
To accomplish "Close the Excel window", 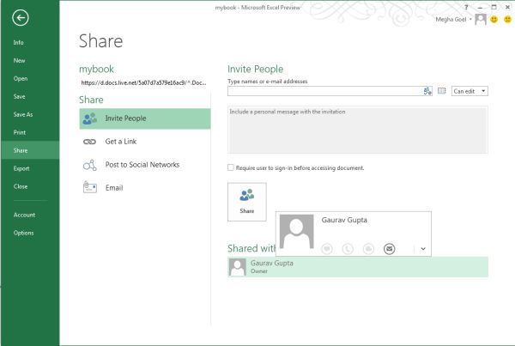I will coord(507,7).
